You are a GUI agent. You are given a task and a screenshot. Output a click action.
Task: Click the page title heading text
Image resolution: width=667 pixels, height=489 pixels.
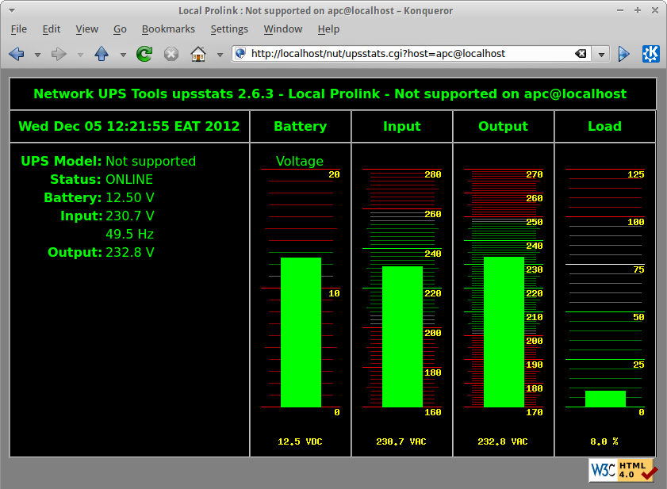330,94
